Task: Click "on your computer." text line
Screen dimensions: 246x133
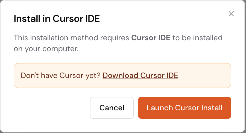Action: pyautogui.click(x=46, y=49)
